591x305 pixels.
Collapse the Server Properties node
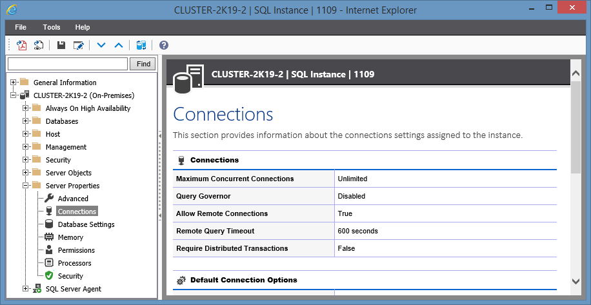tap(26, 185)
